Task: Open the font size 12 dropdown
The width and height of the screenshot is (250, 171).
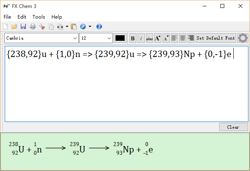Action: (109, 38)
